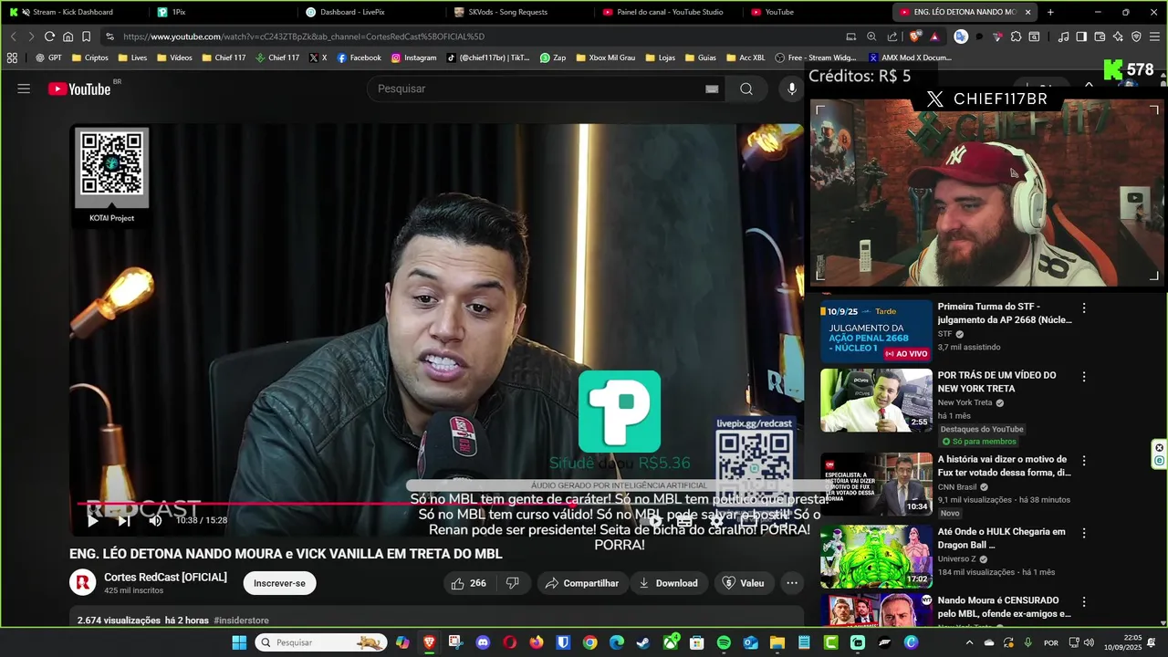
Task: Dislike the video with thumbs down
Action: pyautogui.click(x=513, y=583)
